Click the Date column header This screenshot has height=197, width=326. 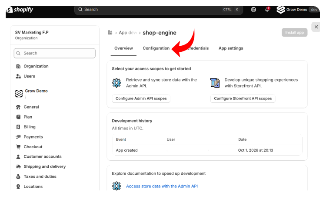click(x=243, y=139)
